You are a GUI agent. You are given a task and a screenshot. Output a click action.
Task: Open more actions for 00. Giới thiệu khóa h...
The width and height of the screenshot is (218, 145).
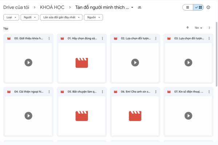coord(49,38)
